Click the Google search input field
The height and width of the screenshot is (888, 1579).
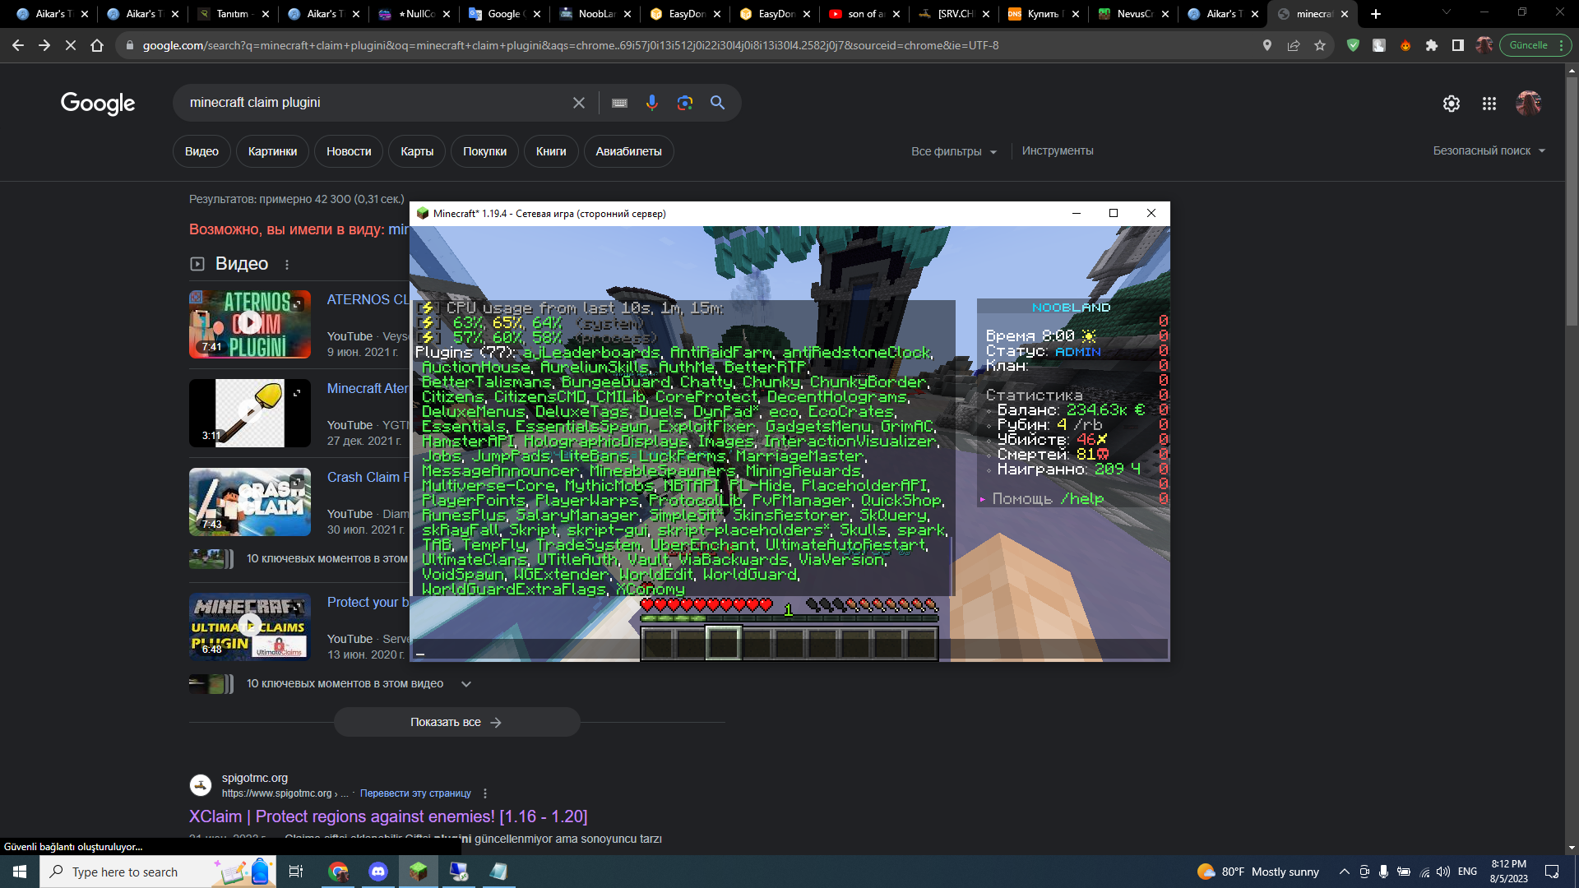tap(374, 103)
